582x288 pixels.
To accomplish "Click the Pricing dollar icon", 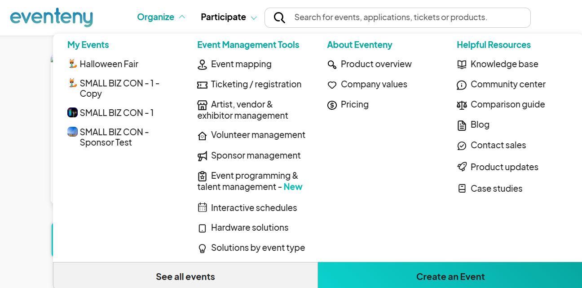I will pyautogui.click(x=332, y=105).
